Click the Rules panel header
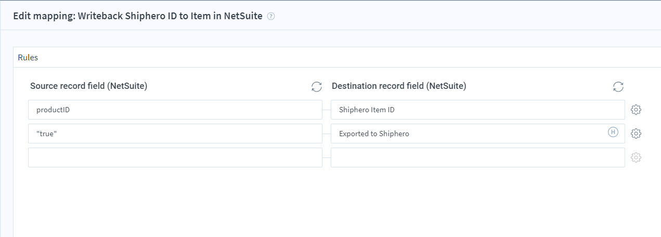This screenshot has height=237, width=661. click(28, 58)
